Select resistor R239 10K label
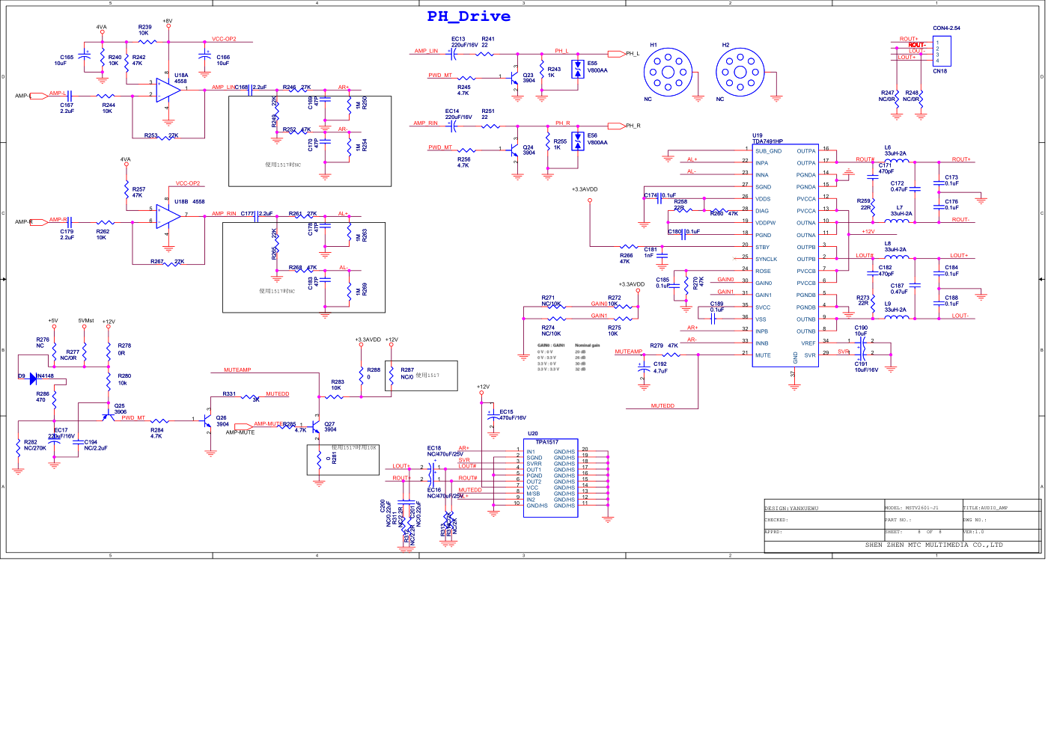 tap(144, 30)
